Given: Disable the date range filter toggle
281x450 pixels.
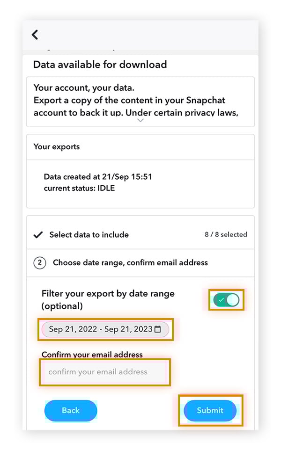Looking at the screenshot, I should (226, 300).
